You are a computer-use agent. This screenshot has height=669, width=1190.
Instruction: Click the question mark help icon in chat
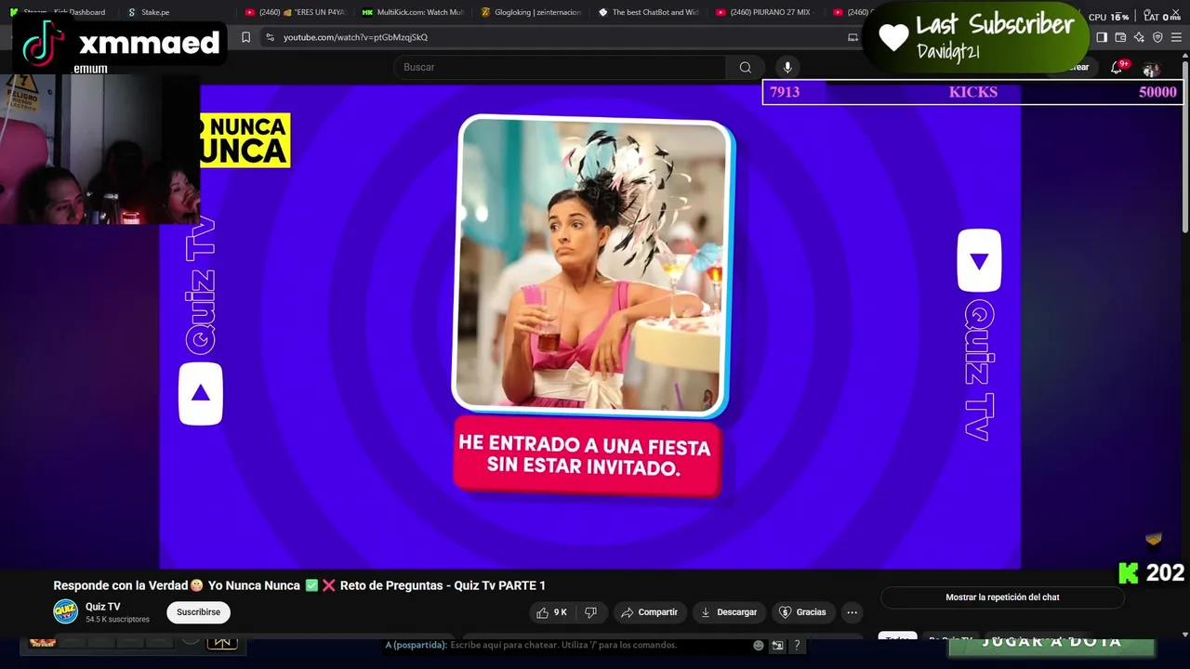(x=797, y=645)
